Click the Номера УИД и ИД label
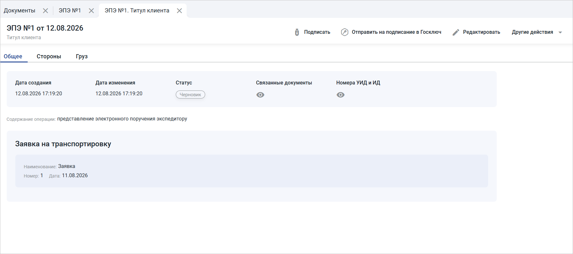 tap(358, 83)
